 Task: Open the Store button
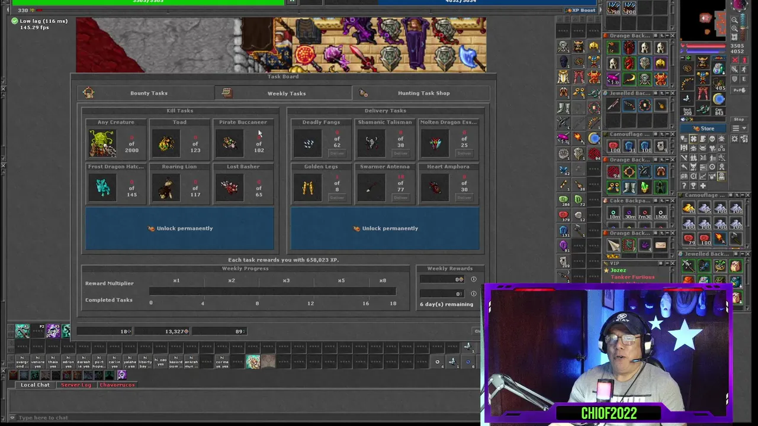point(703,128)
